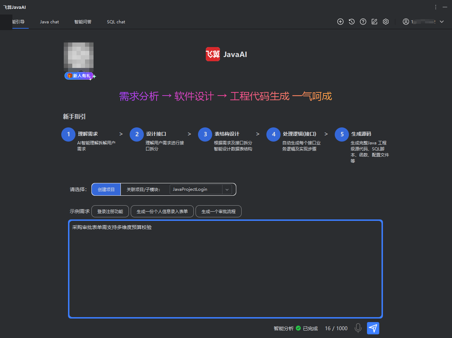Click the 飞算 JavaAI logo
Image resolution: width=452 pixels, height=338 pixels.
tap(226, 54)
